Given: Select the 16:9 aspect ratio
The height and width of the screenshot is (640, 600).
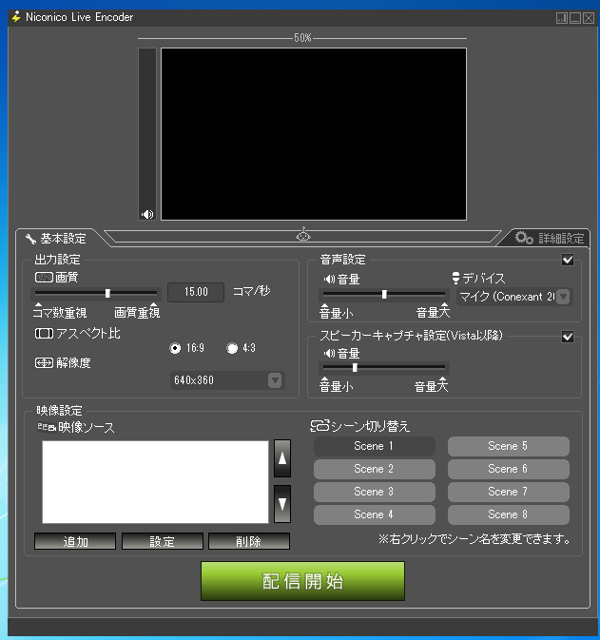Looking at the screenshot, I should [175, 348].
